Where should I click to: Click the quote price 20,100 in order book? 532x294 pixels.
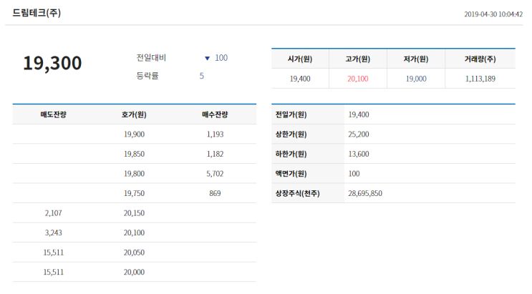pos(134,232)
